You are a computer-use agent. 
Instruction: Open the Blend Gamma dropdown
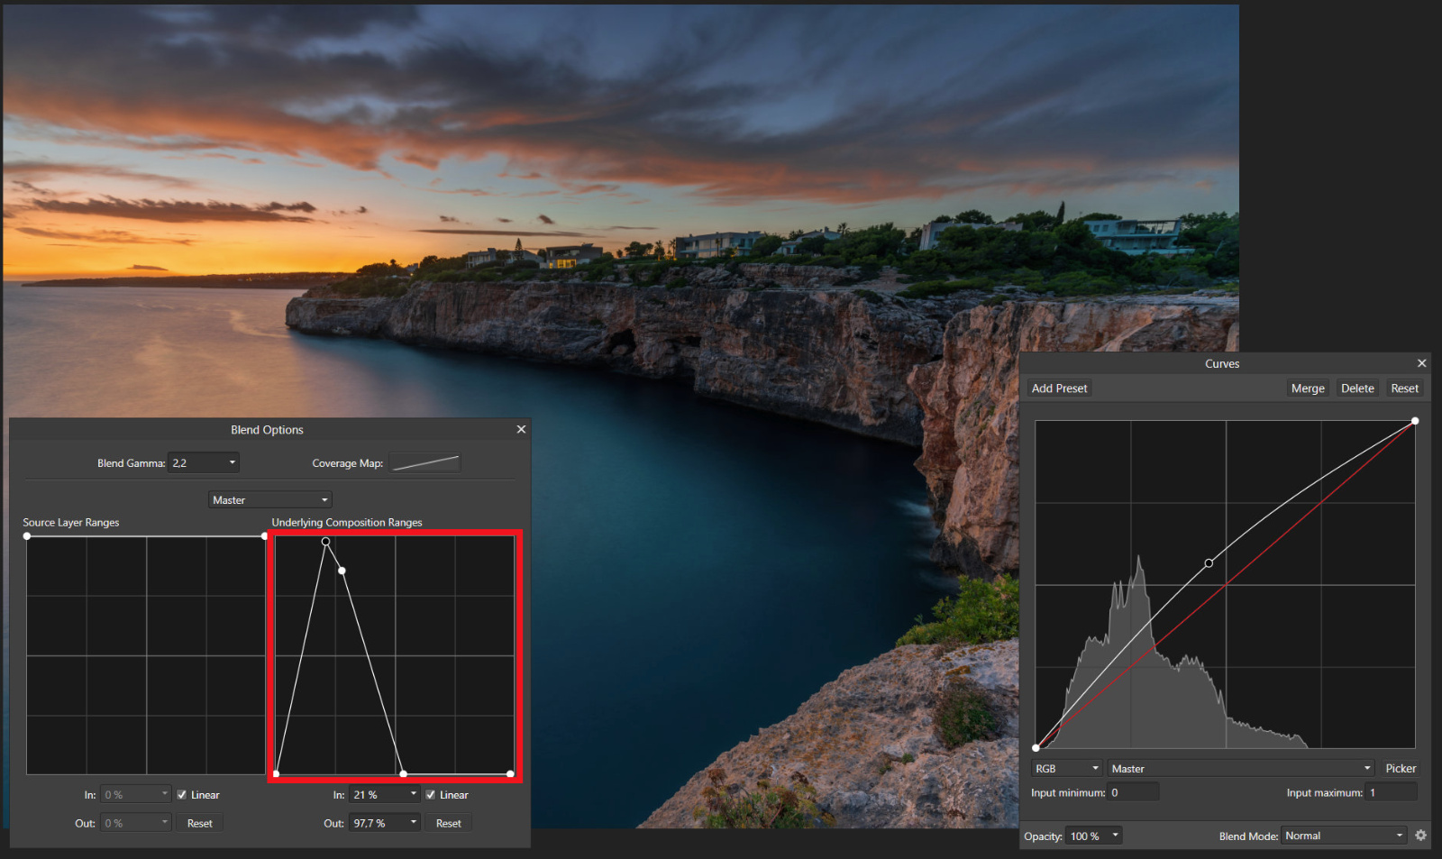click(204, 462)
